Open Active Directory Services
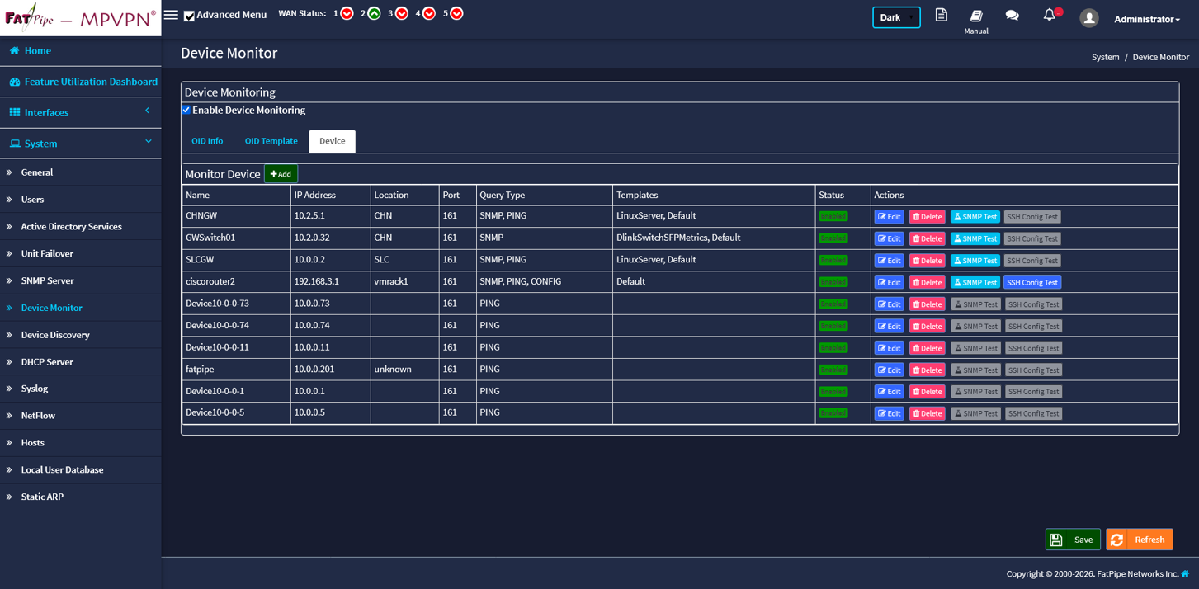Image resolution: width=1199 pixels, height=589 pixels. [80, 226]
